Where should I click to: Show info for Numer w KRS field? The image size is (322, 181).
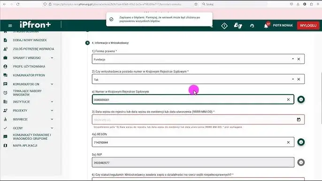coord(301,99)
